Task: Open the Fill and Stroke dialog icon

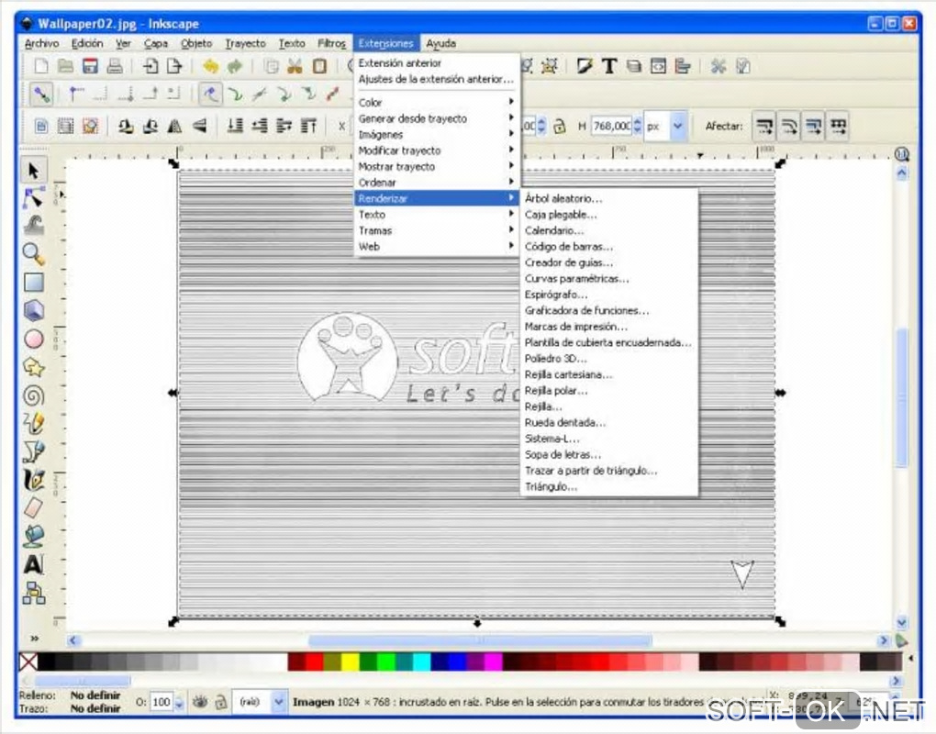Action: 584,66
